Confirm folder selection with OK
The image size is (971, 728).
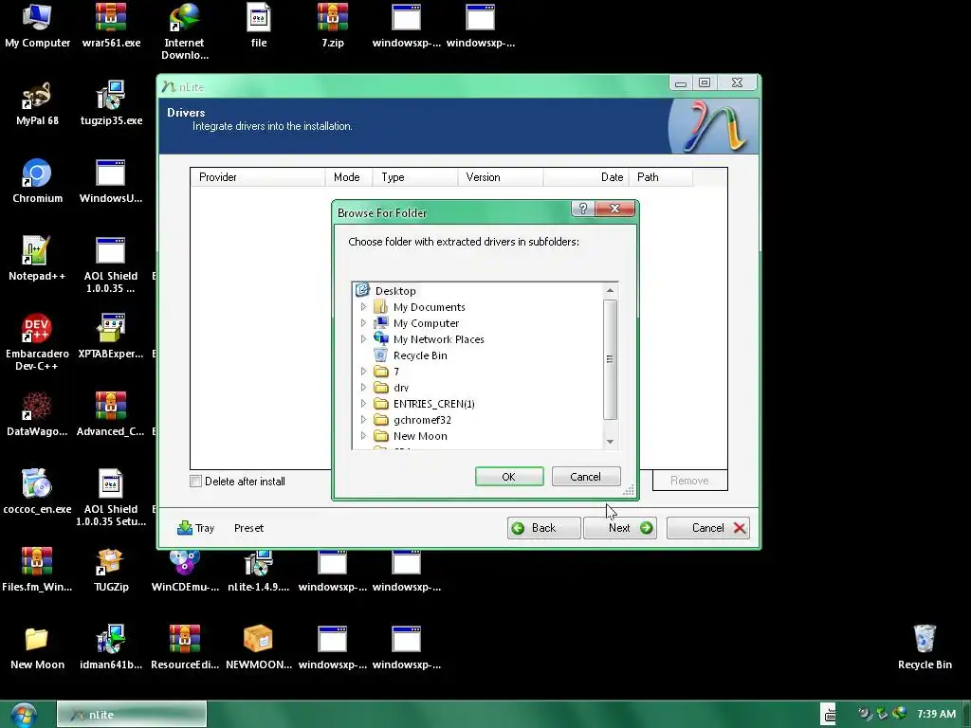click(x=509, y=477)
